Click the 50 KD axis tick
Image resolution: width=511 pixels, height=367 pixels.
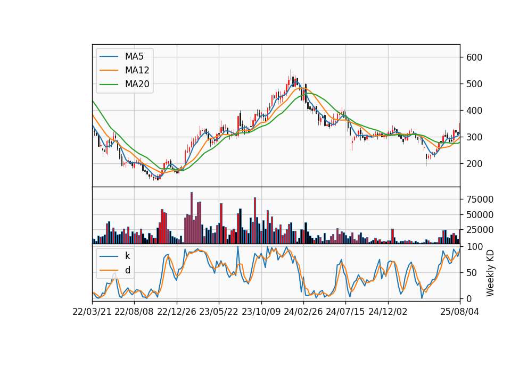[472, 273]
